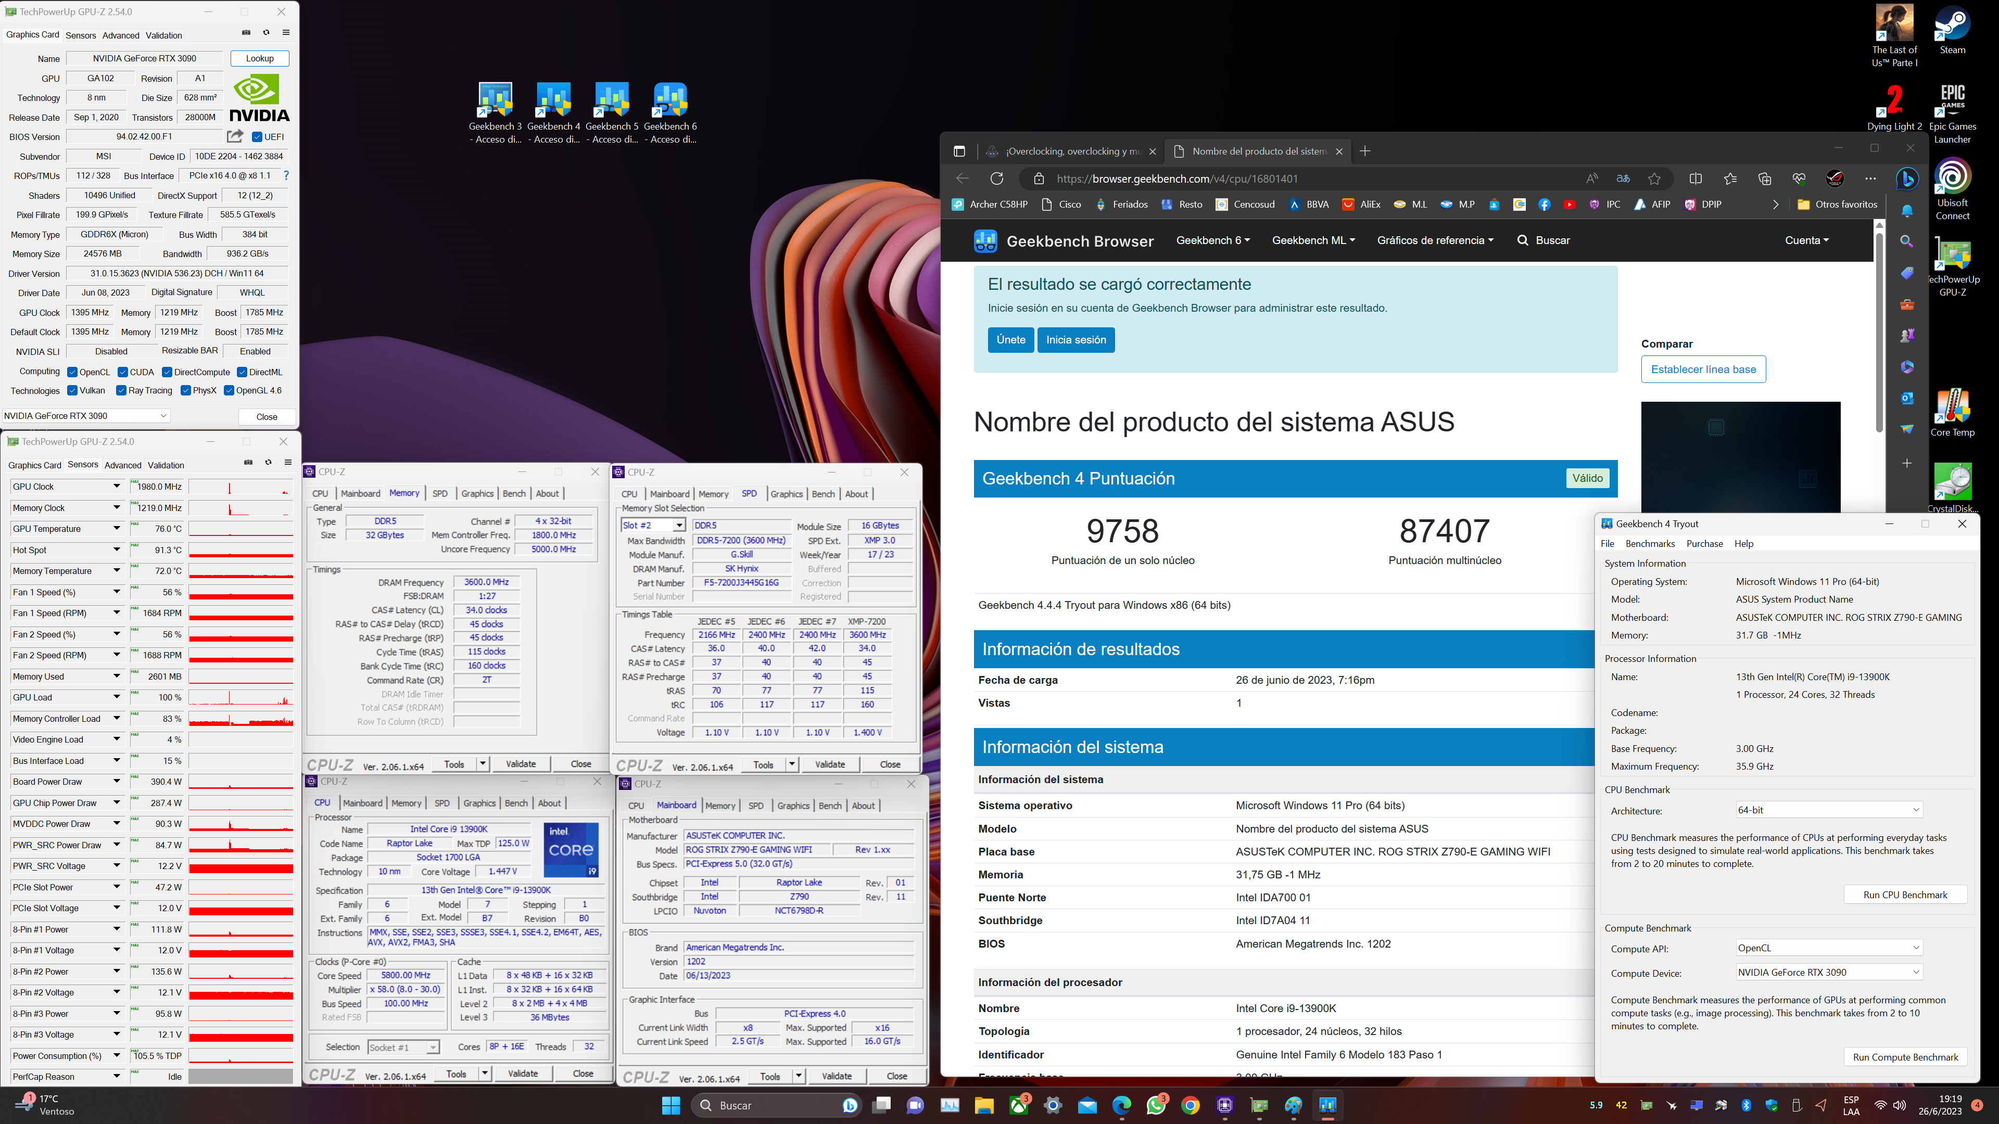Click Establecer línea base button
This screenshot has height=1124, width=1999.
[x=1703, y=369]
